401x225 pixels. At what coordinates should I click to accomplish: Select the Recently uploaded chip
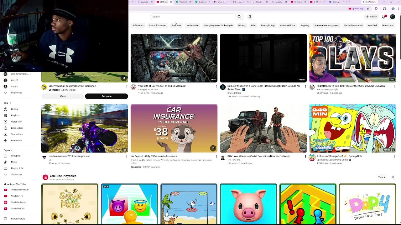[353, 25]
